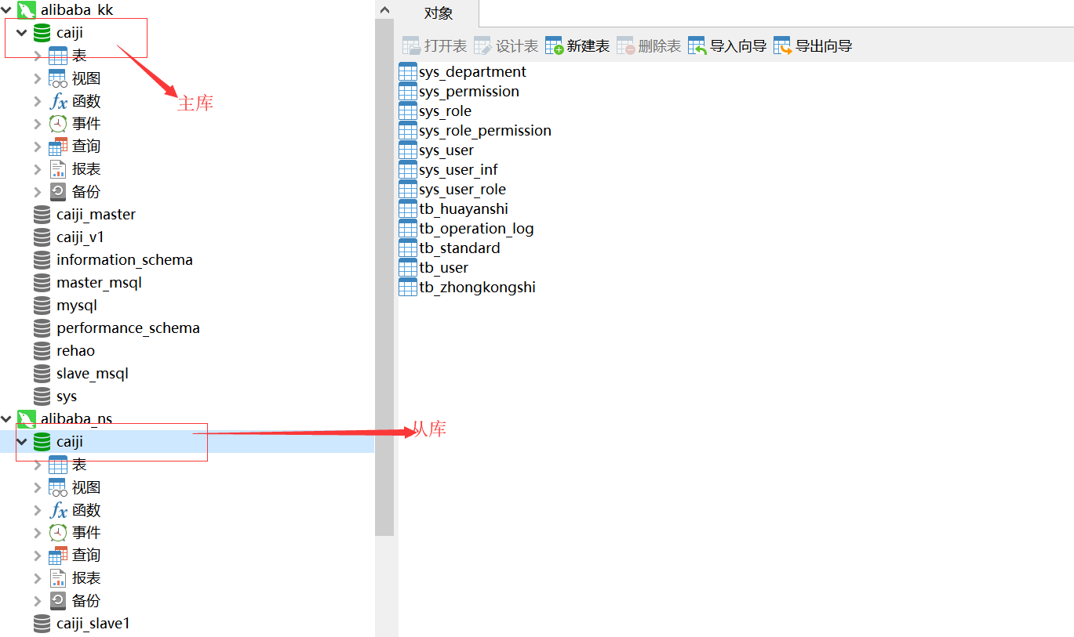Select the 事件 events node in the master database
Image resolution: width=1074 pixels, height=637 pixels.
pos(85,123)
